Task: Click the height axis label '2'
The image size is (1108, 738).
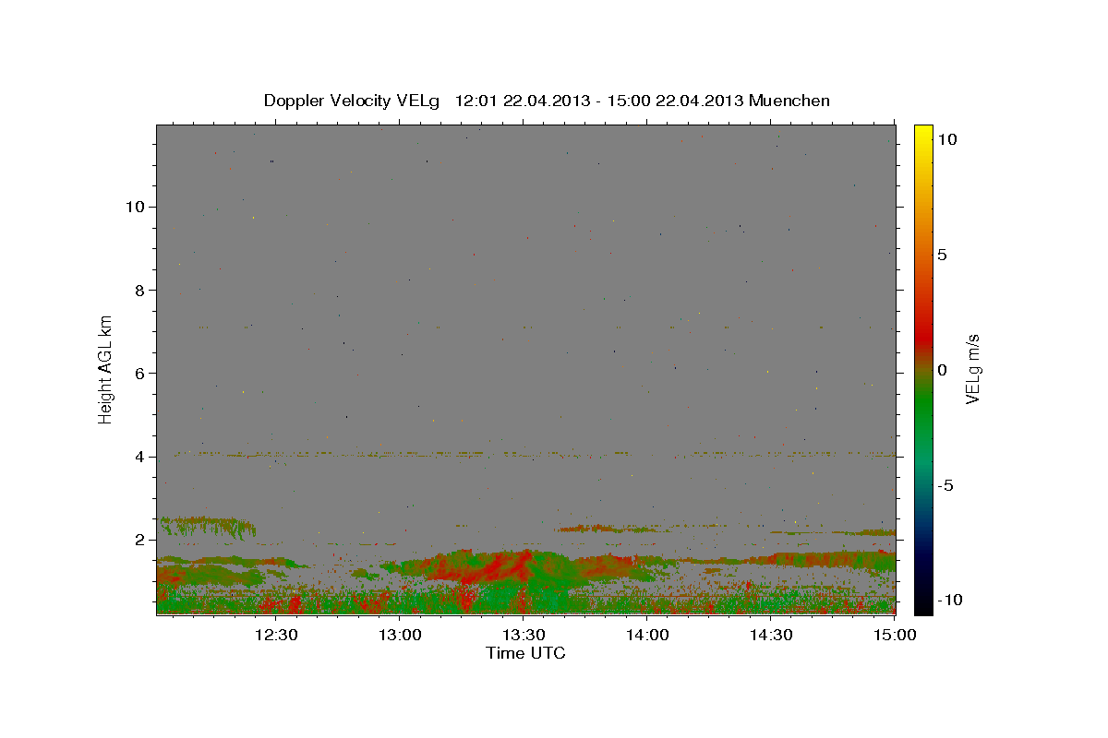Action: click(x=141, y=540)
